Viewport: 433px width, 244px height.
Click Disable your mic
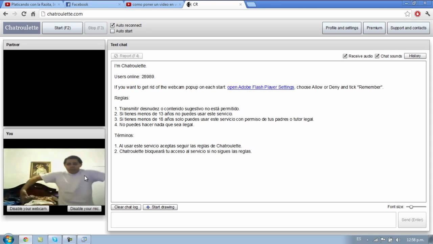pos(85,209)
